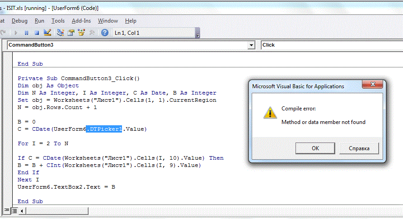Screen dimensions: 403x219
Task: Click the Toolbox icon in toolbar
Action: (x=92, y=33)
